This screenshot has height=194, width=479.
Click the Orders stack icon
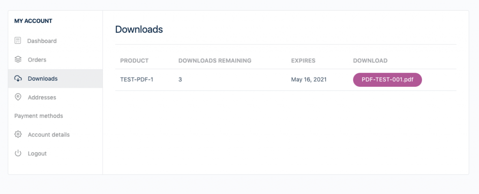click(18, 60)
